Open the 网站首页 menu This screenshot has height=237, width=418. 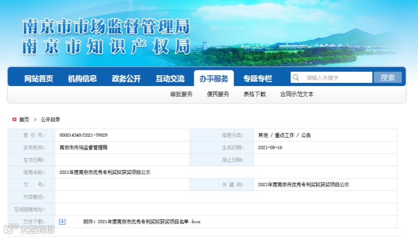[x=38, y=78]
